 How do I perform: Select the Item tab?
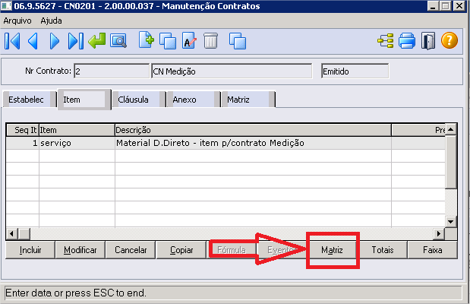pyautogui.click(x=84, y=100)
